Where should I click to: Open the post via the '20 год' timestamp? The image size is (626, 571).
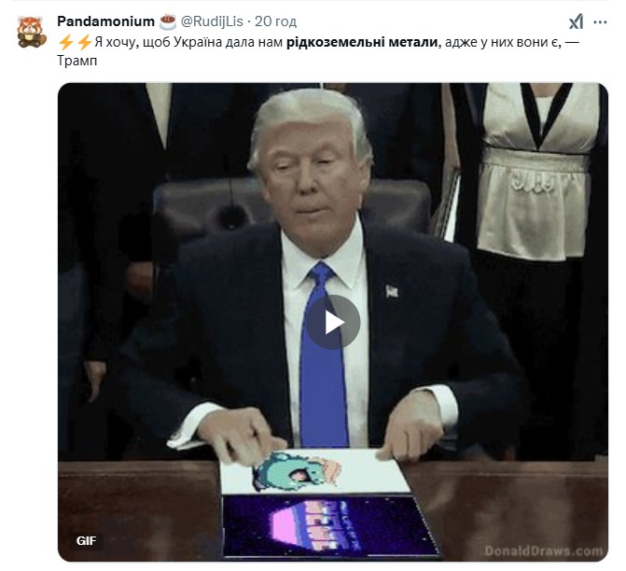pyautogui.click(x=275, y=21)
